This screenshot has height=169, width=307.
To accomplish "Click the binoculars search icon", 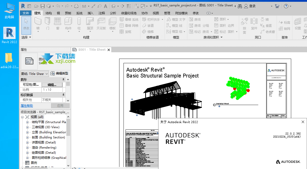I will click(240, 6).
